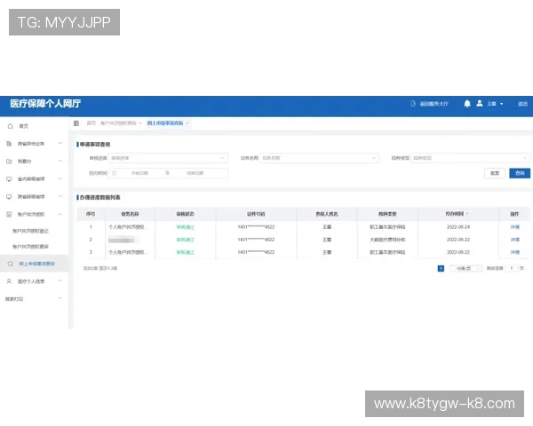Click the 医疗个人信息 person icon in sidebar

[x=9, y=281]
